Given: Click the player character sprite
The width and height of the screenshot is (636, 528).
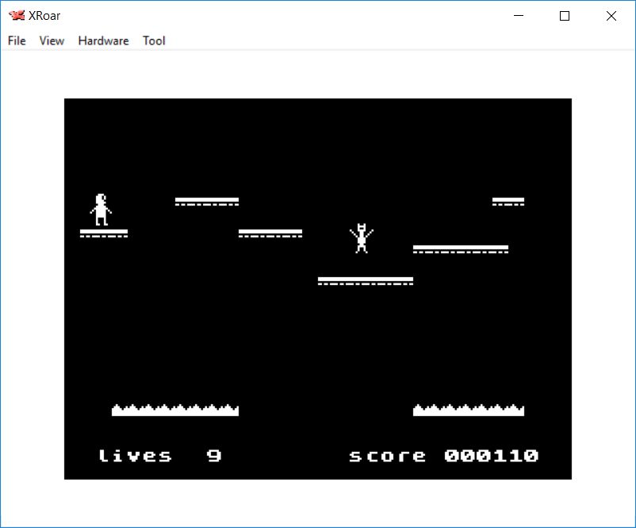Looking at the screenshot, I should 100,210.
